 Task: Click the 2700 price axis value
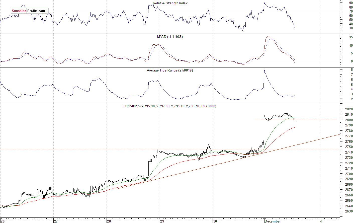pos(349,174)
